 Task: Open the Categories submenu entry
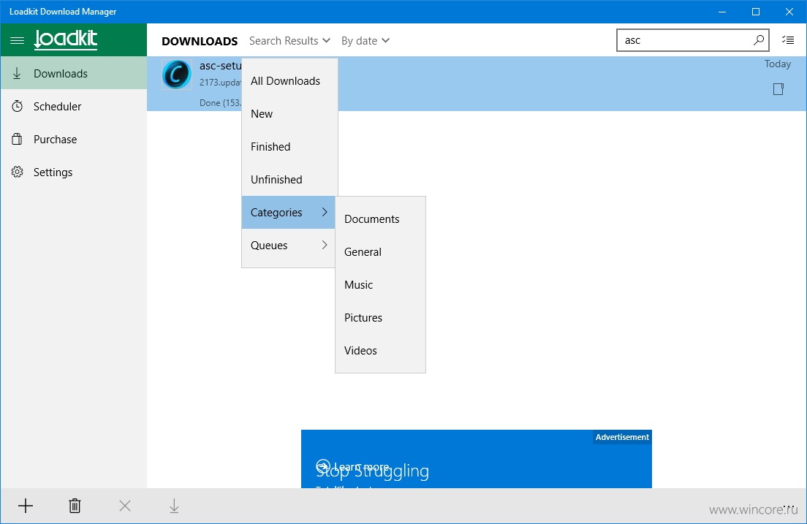pos(289,213)
